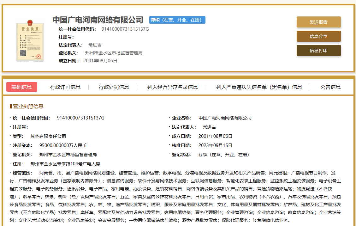Screen dimensions: 356x226
Task: Click the 核准日期 label
Action: (x=182, y=145)
